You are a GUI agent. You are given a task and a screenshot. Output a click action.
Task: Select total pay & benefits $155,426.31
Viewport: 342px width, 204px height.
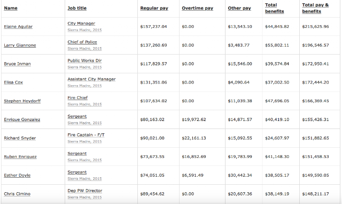(x=315, y=119)
